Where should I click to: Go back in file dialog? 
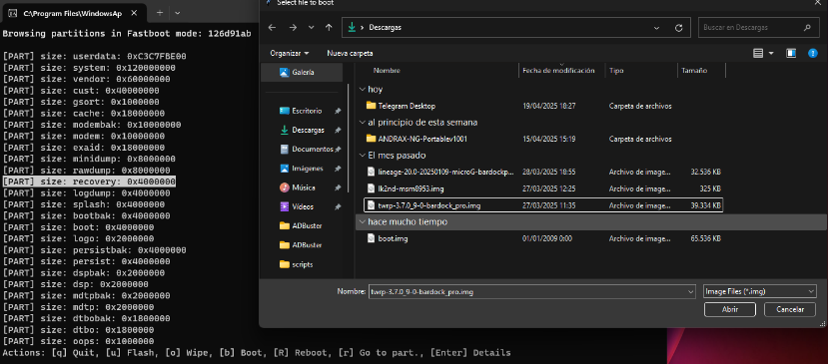click(272, 28)
